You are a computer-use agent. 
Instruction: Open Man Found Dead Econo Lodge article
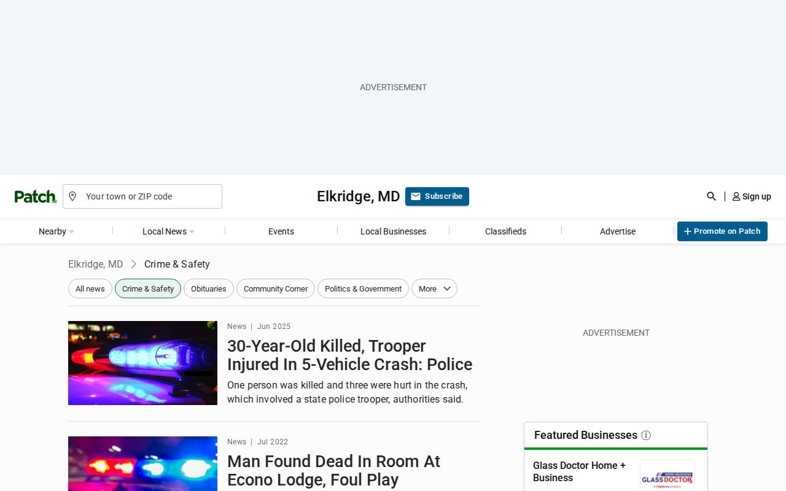(334, 471)
